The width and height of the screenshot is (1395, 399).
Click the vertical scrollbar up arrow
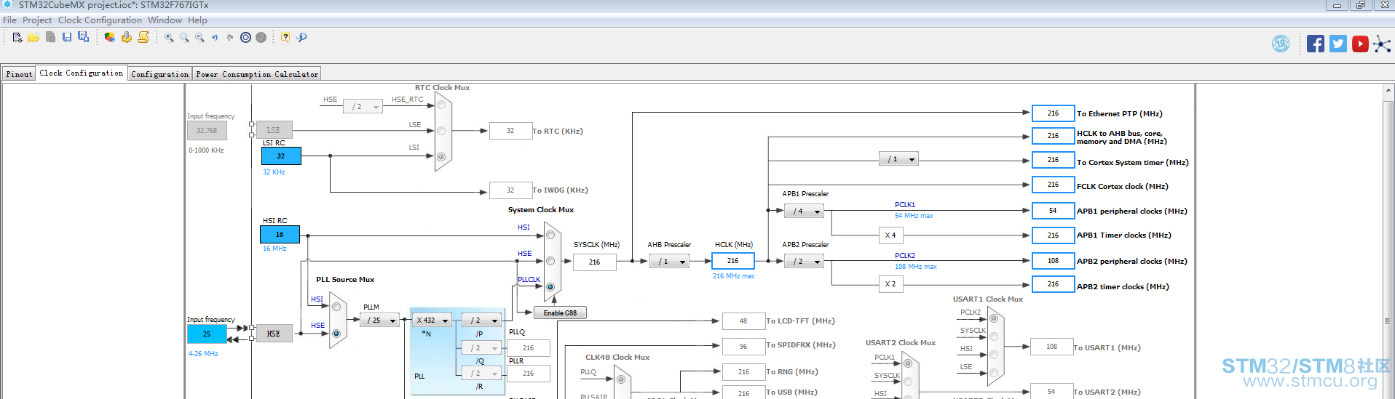1388,91
